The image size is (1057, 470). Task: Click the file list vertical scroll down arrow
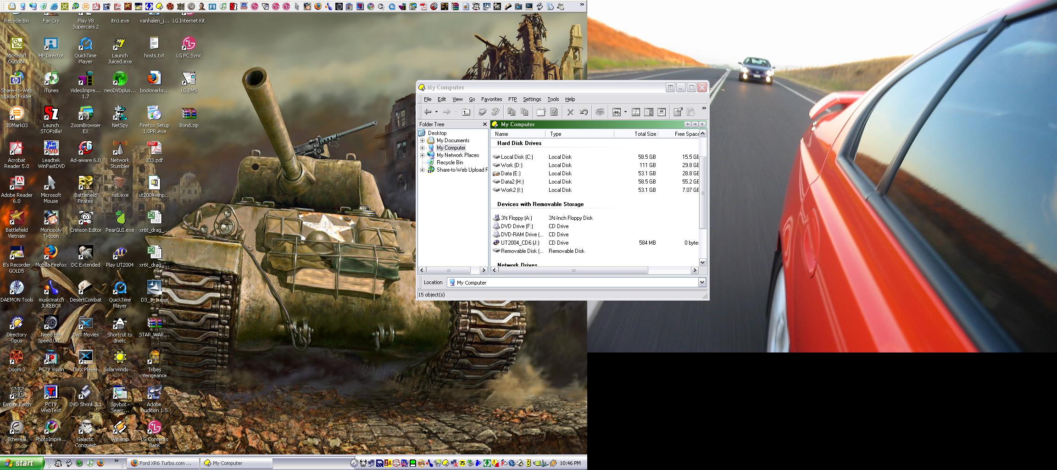pos(702,263)
